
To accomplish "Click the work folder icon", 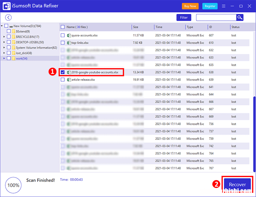I will [x=14, y=58].
